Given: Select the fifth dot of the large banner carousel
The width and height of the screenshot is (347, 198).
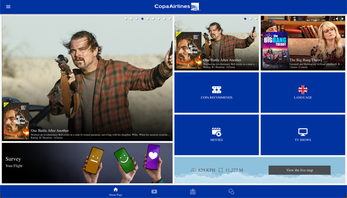Looking at the screenshot, I should tap(148, 19).
